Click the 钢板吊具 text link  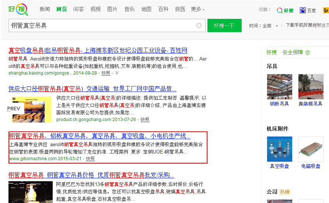click(x=280, y=104)
